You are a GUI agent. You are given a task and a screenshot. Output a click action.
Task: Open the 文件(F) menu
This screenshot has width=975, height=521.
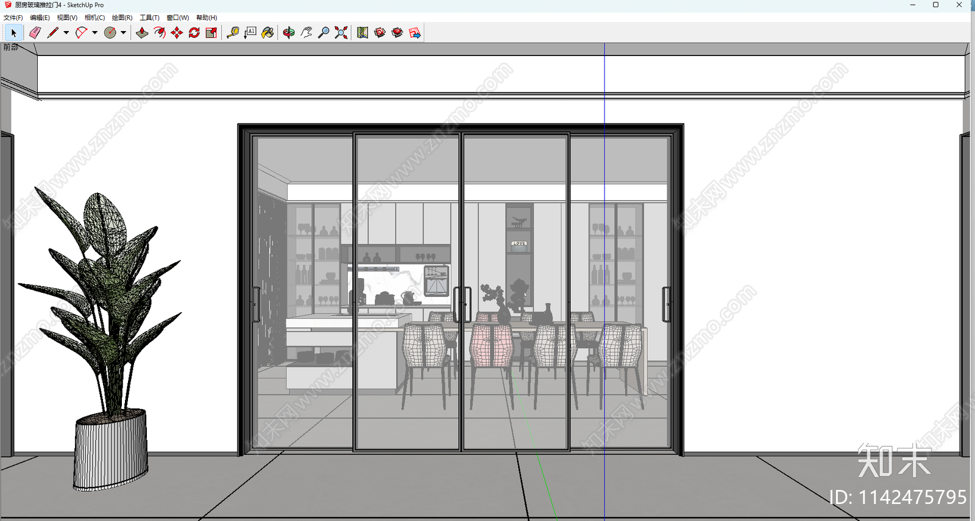(13, 18)
